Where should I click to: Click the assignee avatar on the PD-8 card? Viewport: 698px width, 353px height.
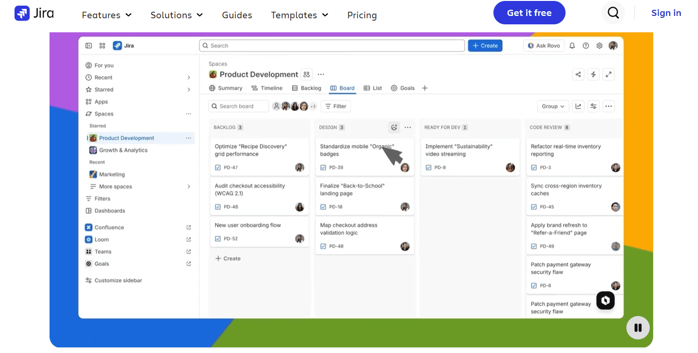[x=510, y=168]
